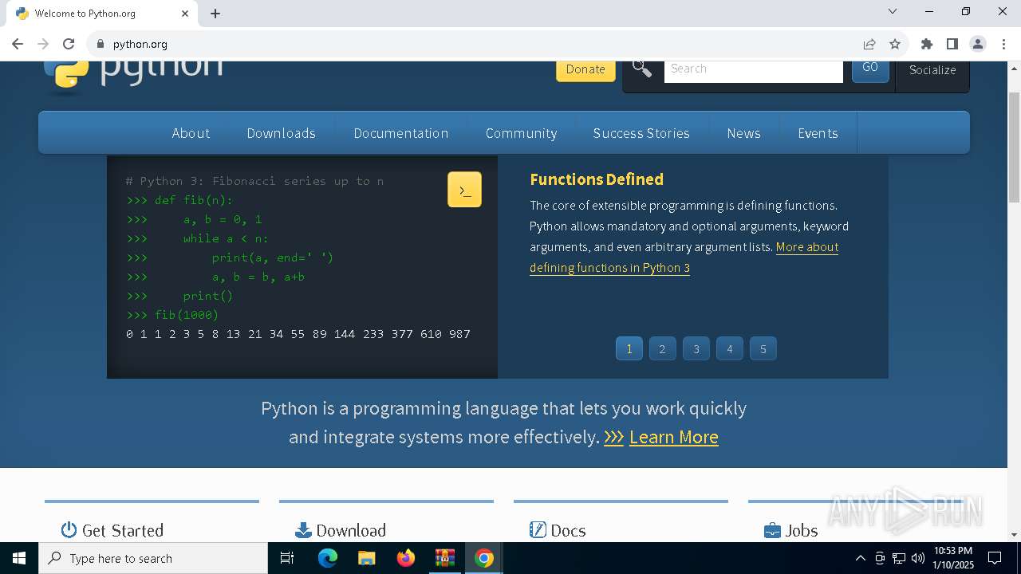The width and height of the screenshot is (1021, 574).
Task: View site information lock icon
Action: tap(101, 44)
